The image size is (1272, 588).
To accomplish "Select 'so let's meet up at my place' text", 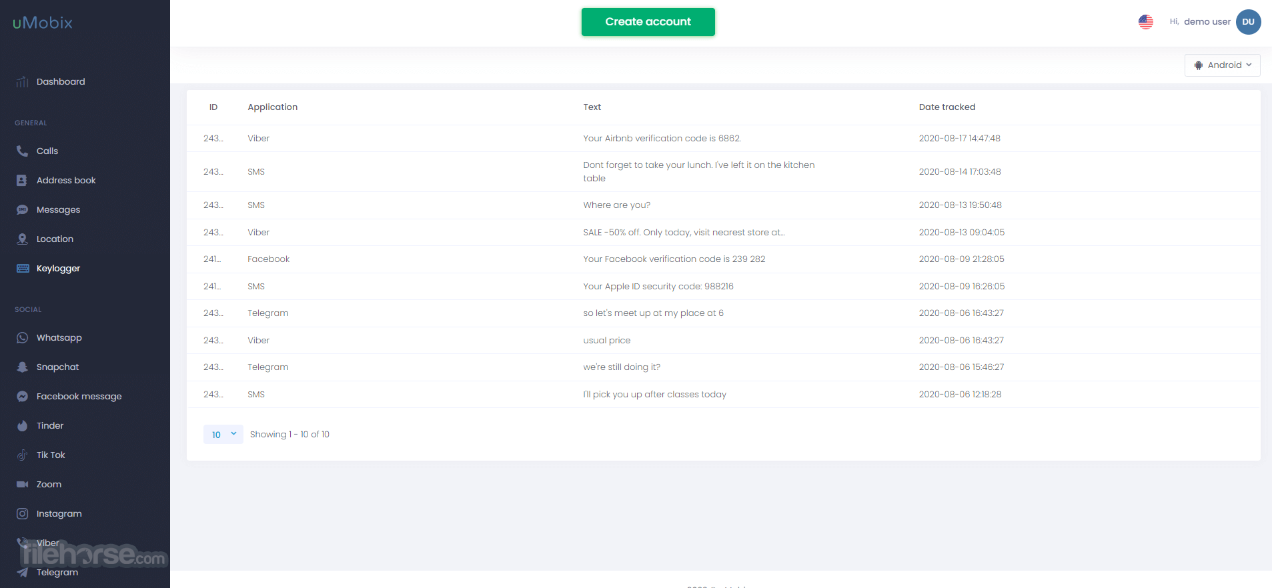I will [x=654, y=313].
